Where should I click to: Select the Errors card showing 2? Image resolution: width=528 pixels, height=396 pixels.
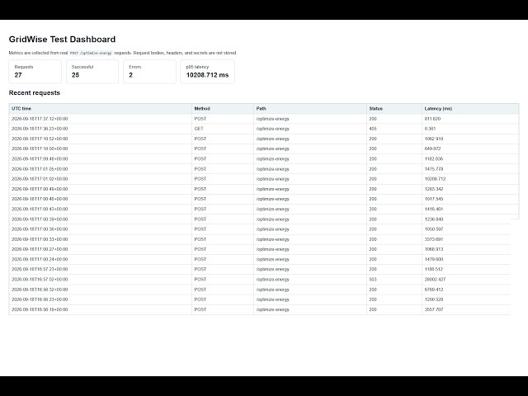149,72
